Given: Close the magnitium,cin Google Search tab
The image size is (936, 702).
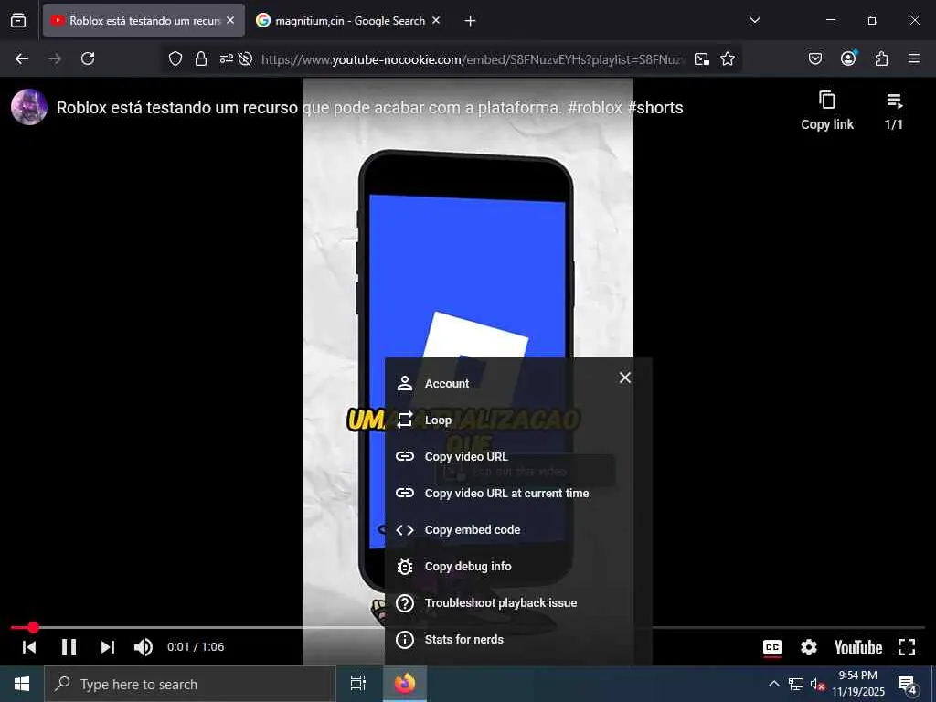Looking at the screenshot, I should pyautogui.click(x=436, y=20).
